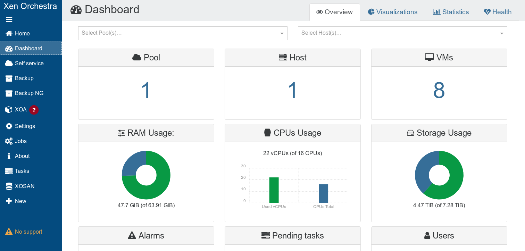
Task: Click the Dashboard gauge icon in sidebar
Action: coord(9,48)
